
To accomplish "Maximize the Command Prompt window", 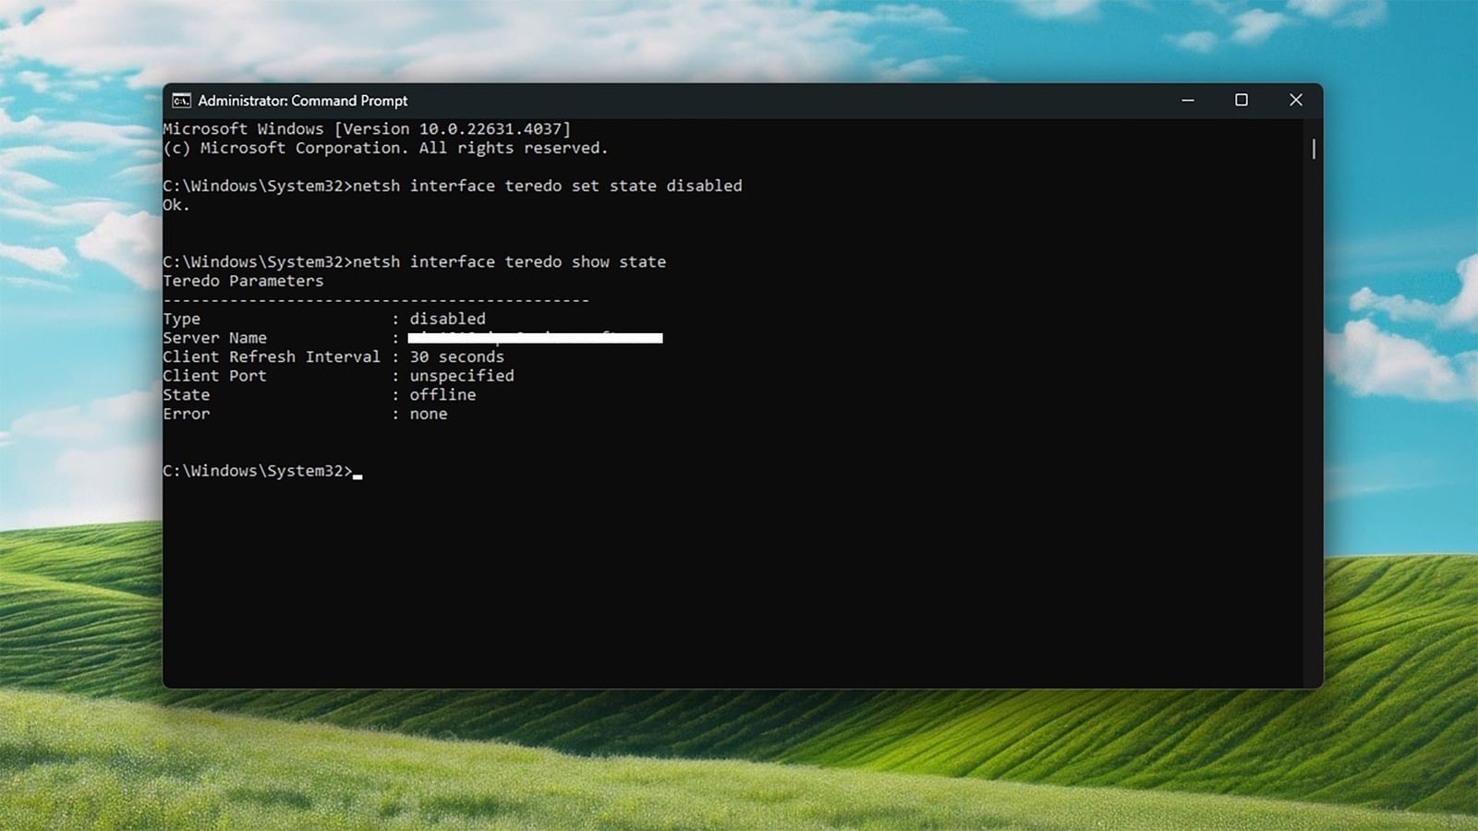I will pos(1242,101).
